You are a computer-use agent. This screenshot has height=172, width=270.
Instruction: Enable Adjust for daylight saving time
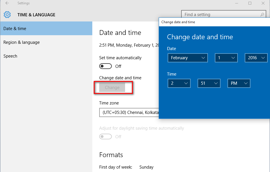[x=105, y=137]
